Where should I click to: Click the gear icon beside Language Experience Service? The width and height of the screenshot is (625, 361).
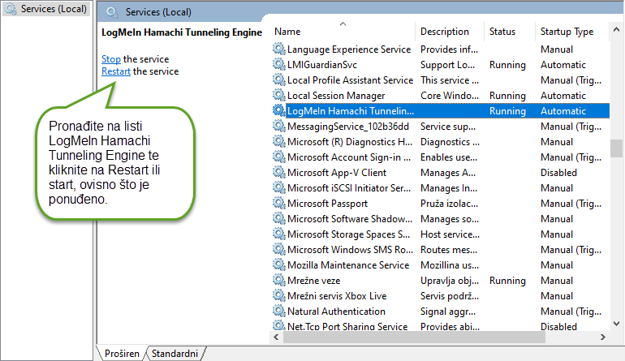pos(279,49)
